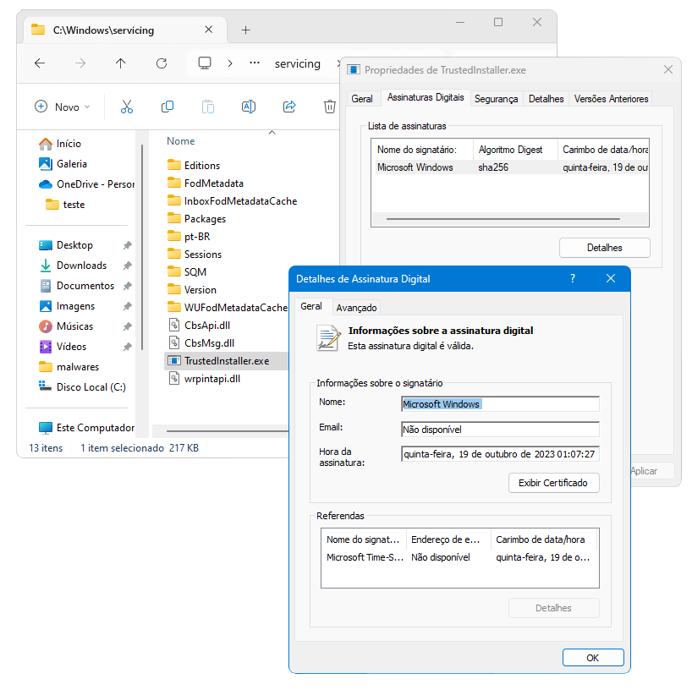
Task: Select the CbsApi.dll file
Action: [x=200, y=326]
